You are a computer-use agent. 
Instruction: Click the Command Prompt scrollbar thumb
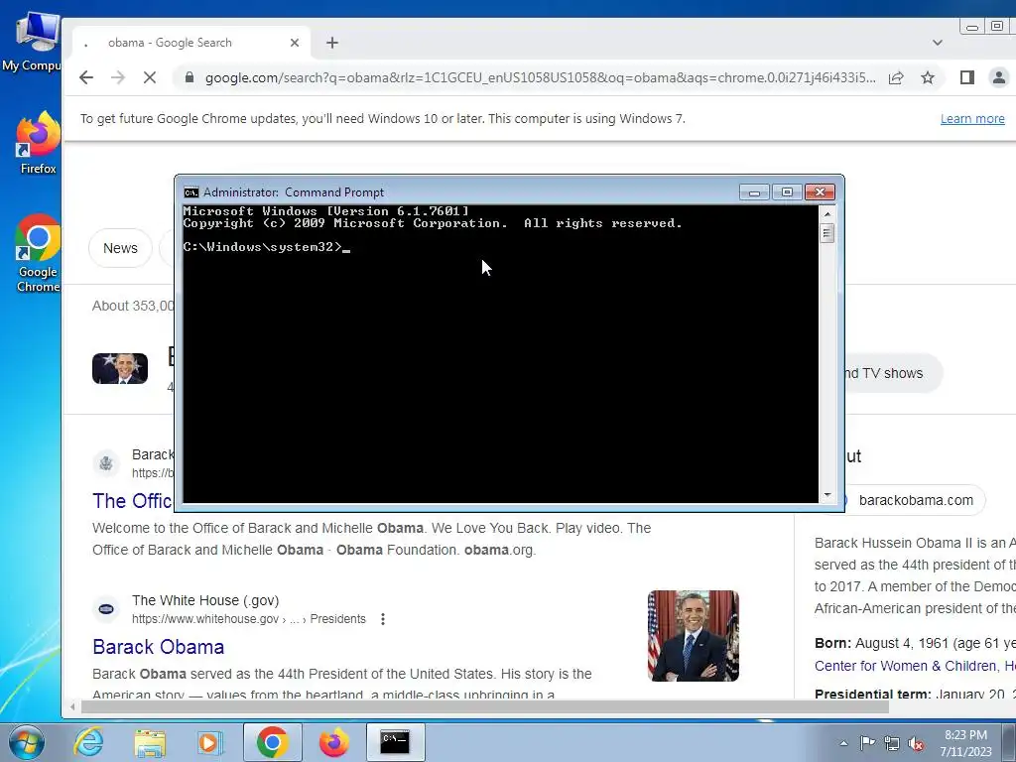(x=826, y=232)
